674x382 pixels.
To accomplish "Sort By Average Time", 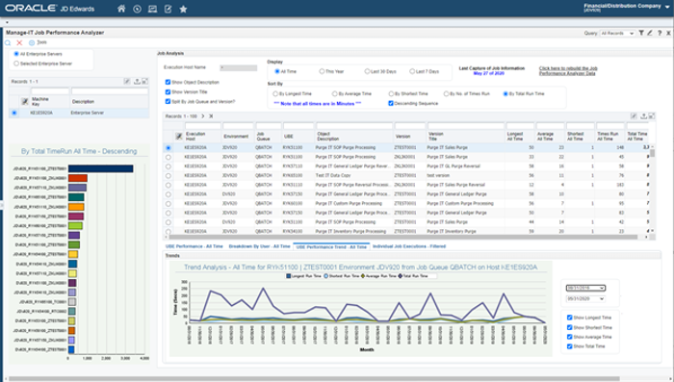I will (334, 93).
